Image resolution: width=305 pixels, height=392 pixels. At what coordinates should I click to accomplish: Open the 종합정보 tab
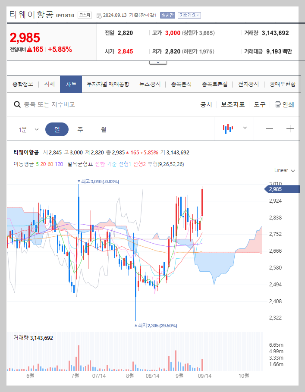click(x=23, y=84)
